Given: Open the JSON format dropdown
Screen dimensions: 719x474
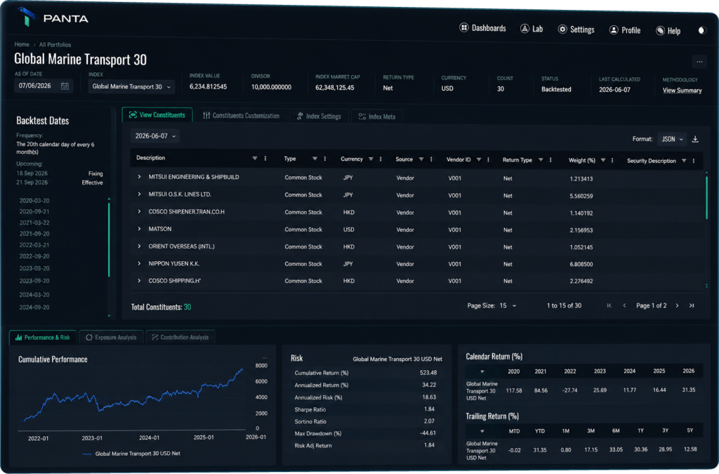Looking at the screenshot, I should 672,139.
